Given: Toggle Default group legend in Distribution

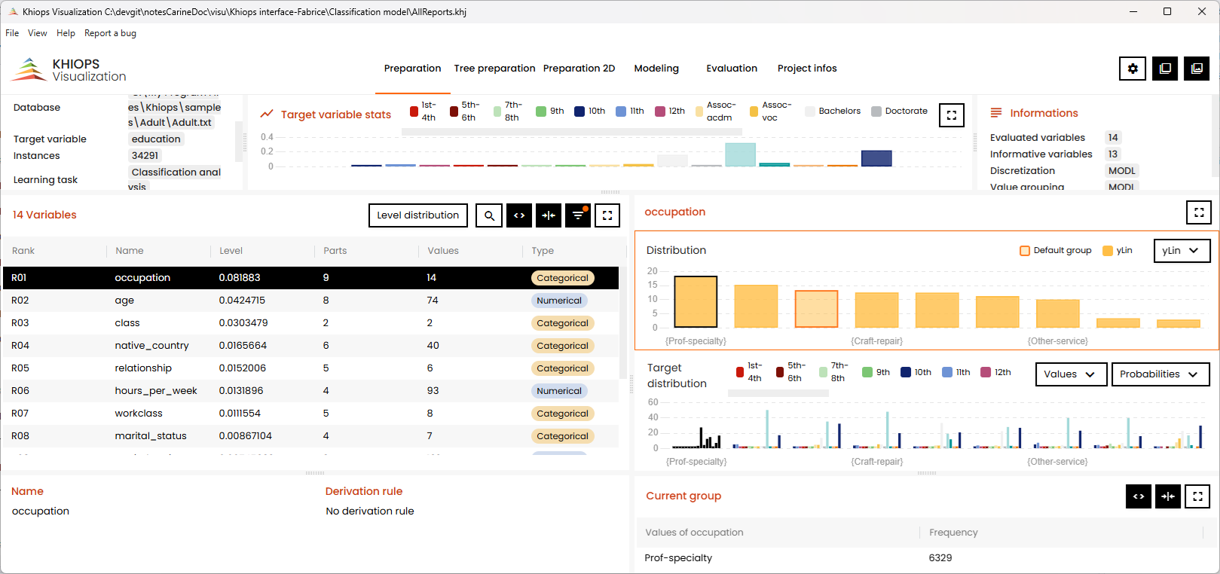Looking at the screenshot, I should tap(1056, 251).
